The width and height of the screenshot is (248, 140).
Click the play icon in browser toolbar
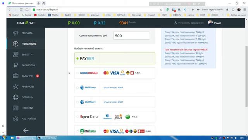click(193, 9)
